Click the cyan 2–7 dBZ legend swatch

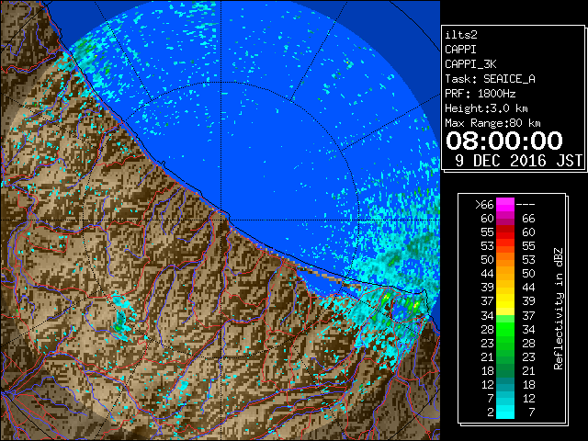click(505, 412)
